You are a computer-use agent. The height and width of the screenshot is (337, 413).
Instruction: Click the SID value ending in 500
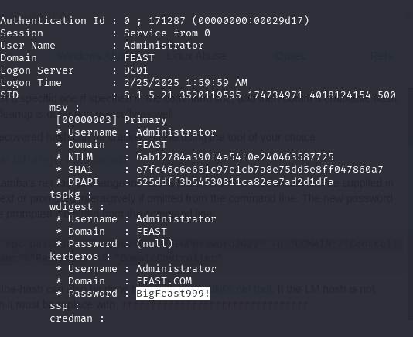pyautogui.click(x=260, y=95)
